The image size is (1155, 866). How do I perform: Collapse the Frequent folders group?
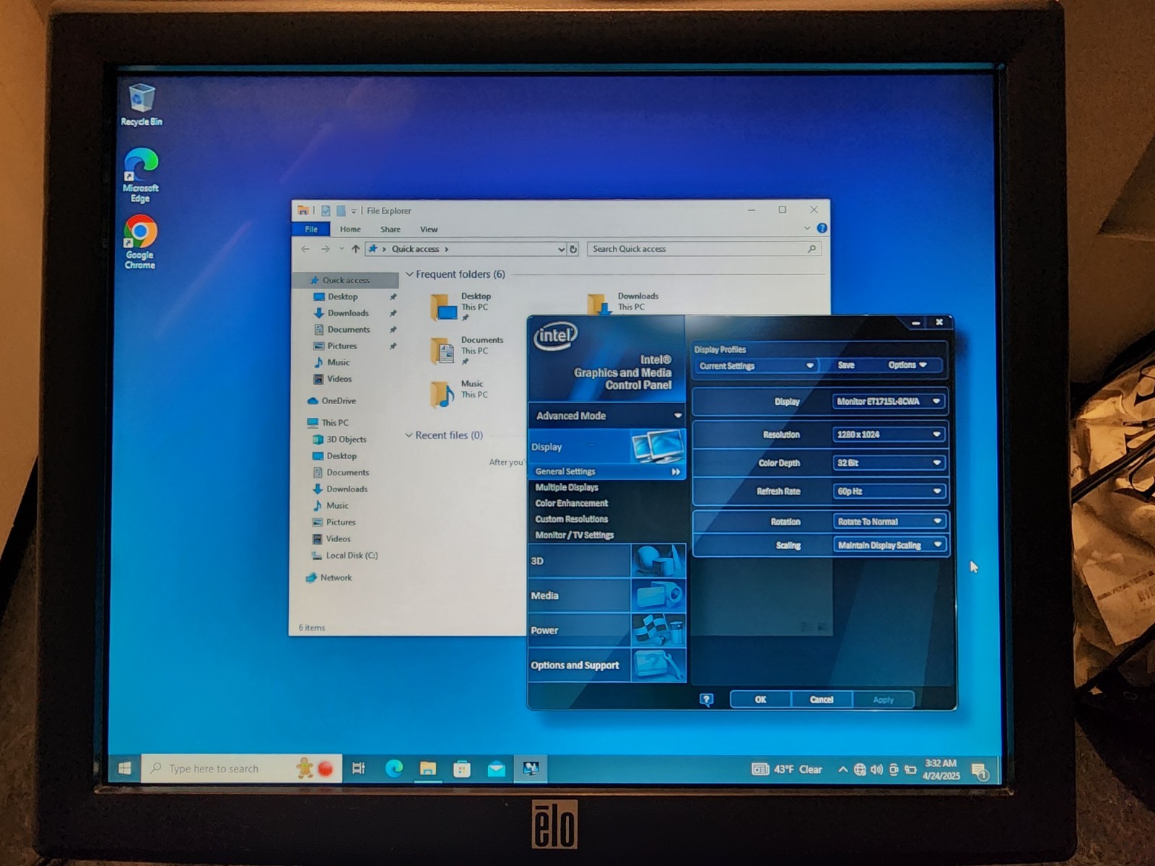click(x=409, y=274)
